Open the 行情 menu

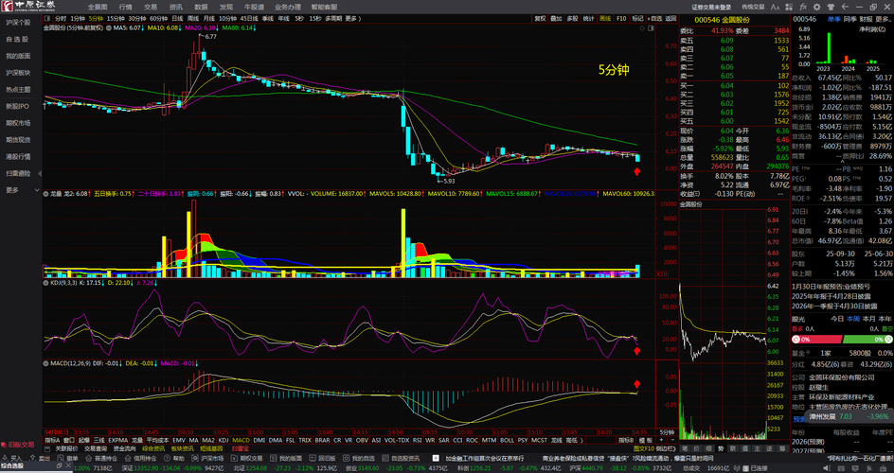pos(125,7)
